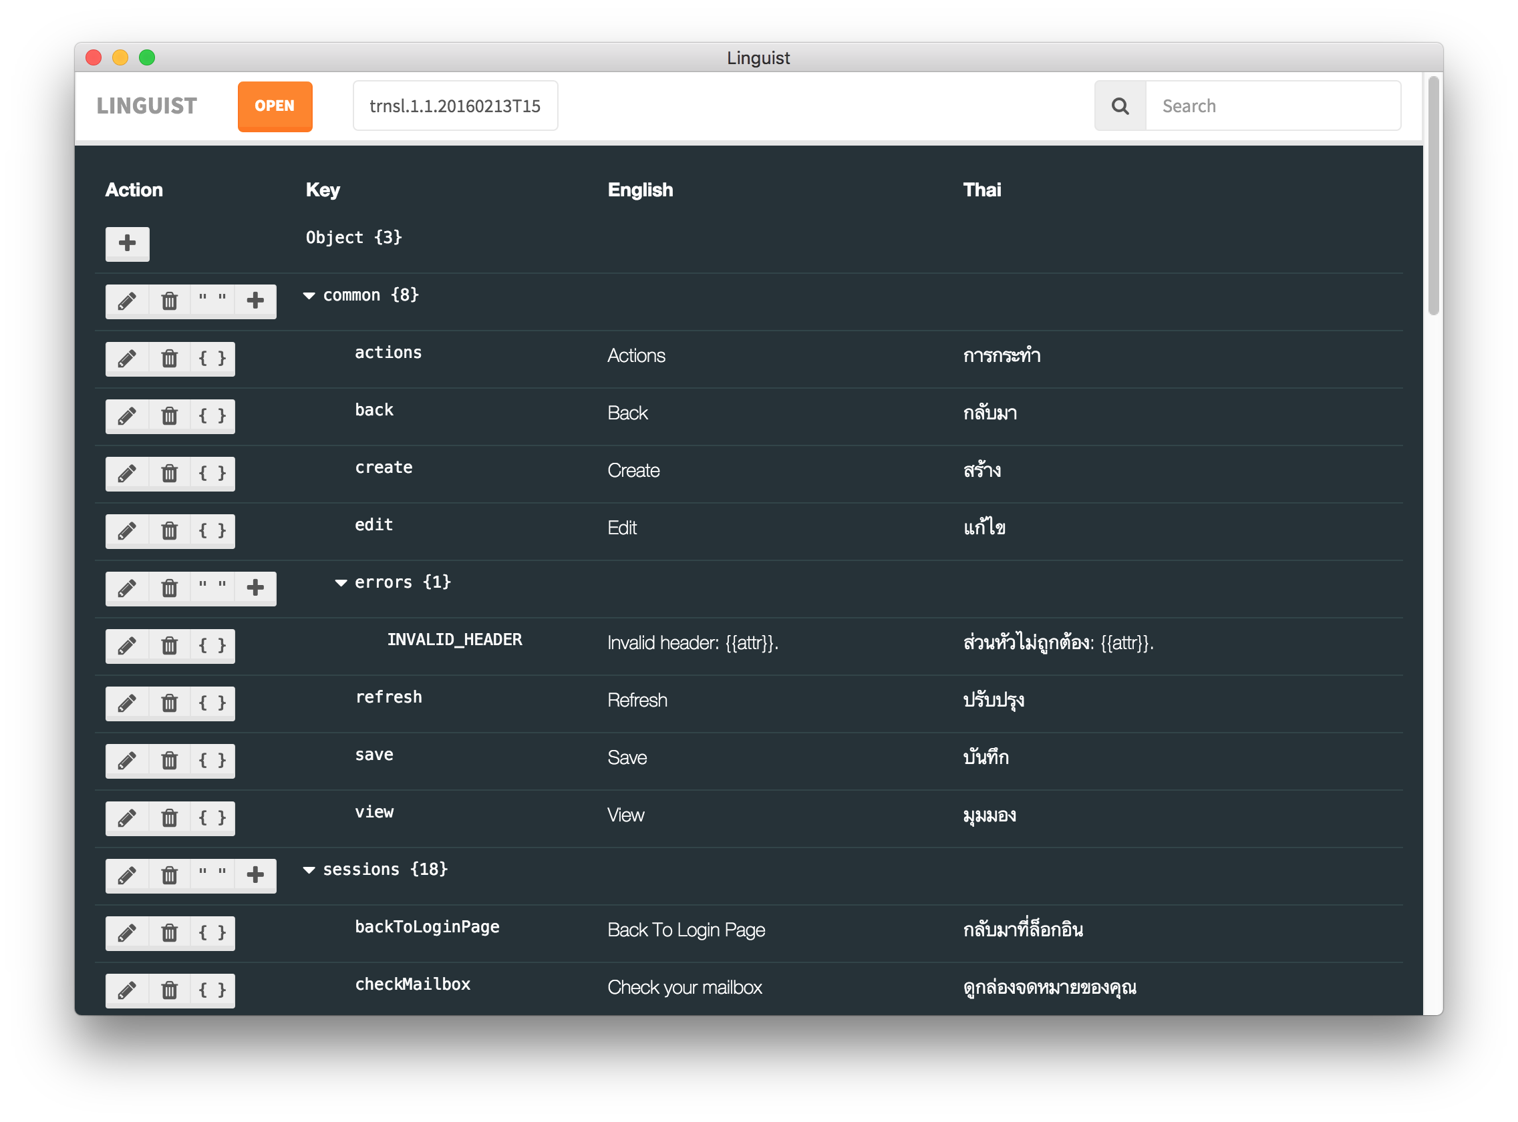Collapse the 'errors {1}' node
The height and width of the screenshot is (1122, 1518).
(x=341, y=583)
